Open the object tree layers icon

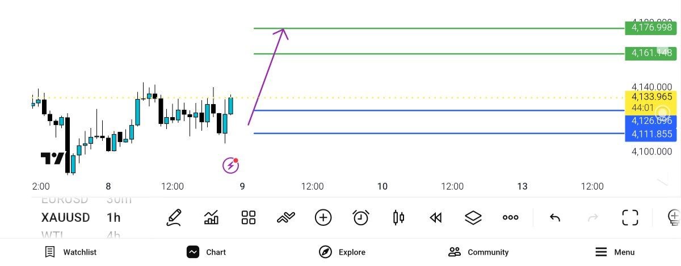[x=473, y=218]
